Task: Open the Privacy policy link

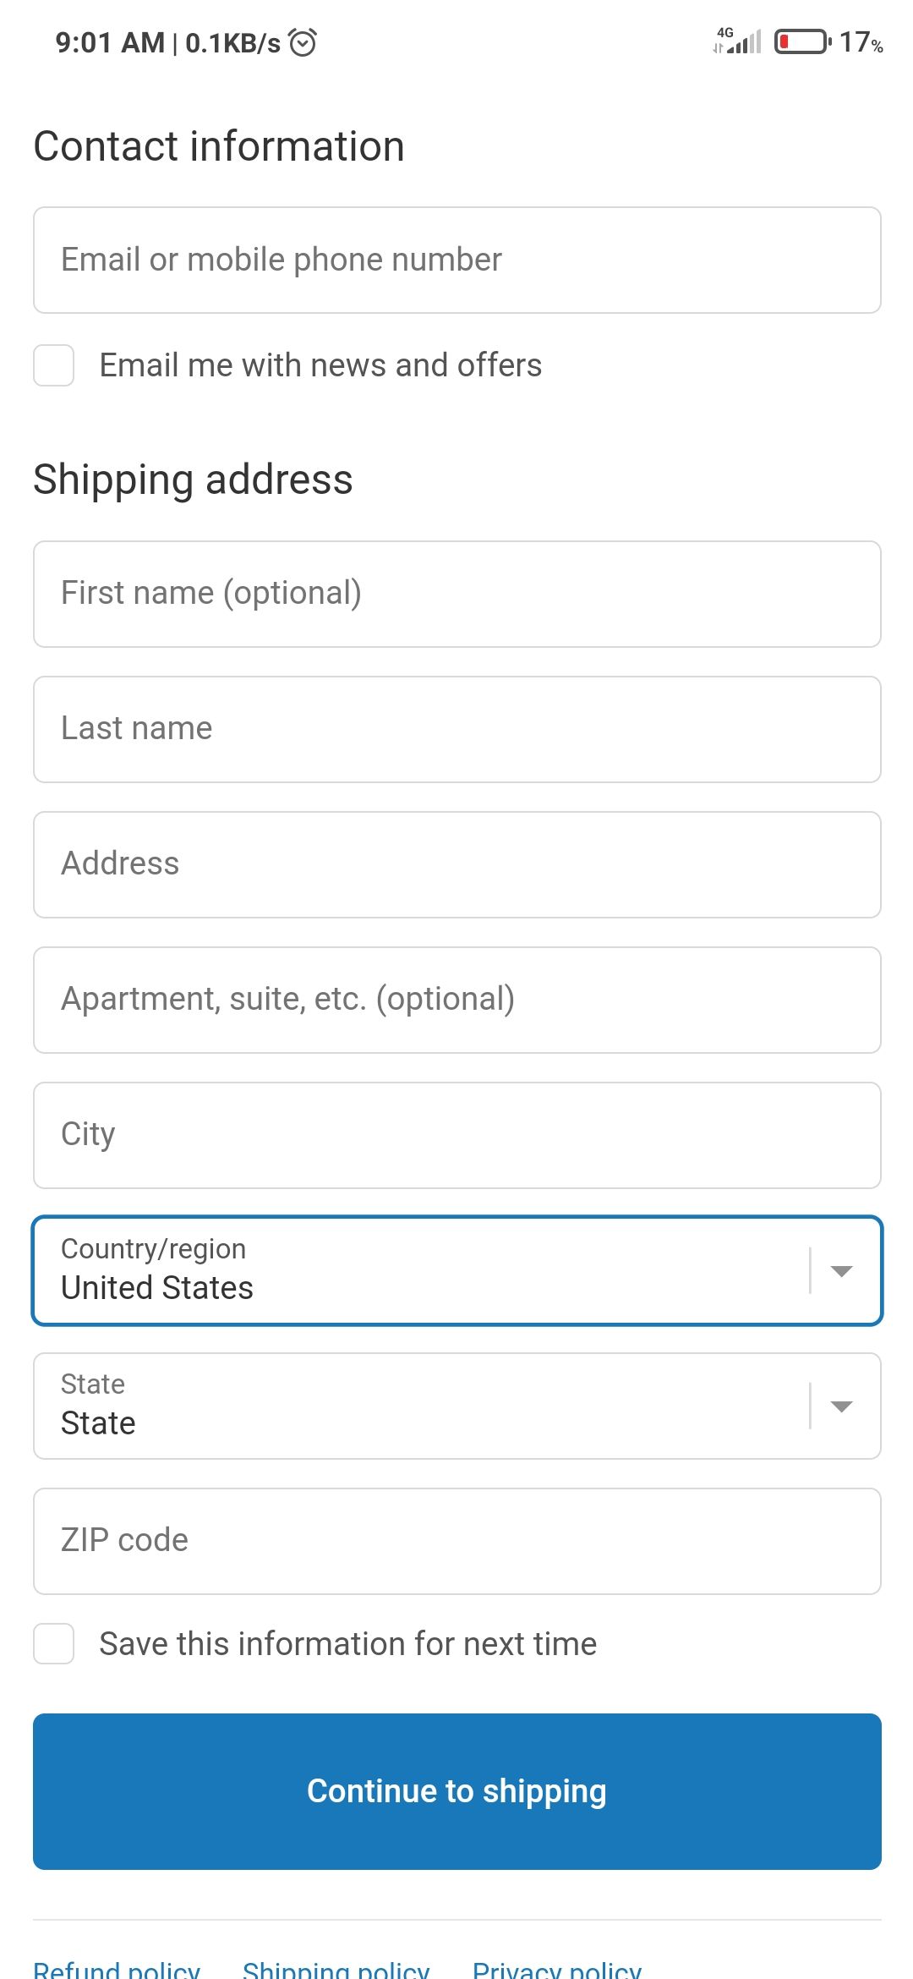Action: [556, 1969]
